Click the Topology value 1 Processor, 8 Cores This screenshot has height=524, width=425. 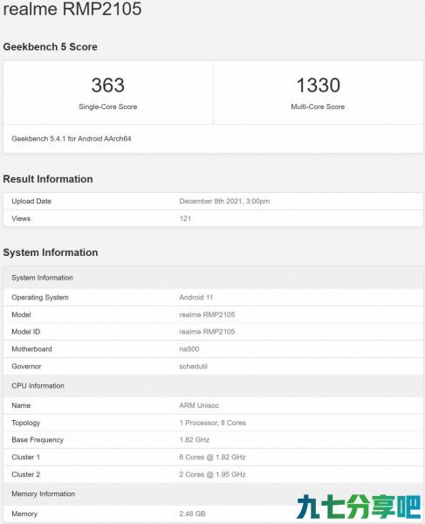212,423
